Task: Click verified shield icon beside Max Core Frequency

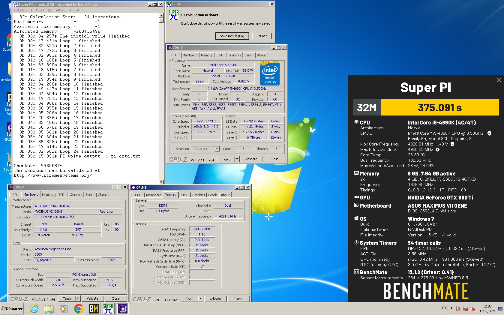Action: (452, 144)
